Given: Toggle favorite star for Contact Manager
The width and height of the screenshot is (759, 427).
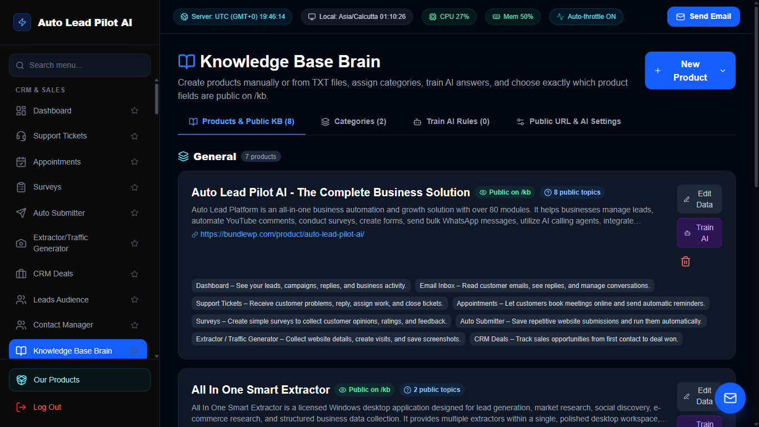Looking at the screenshot, I should point(134,325).
